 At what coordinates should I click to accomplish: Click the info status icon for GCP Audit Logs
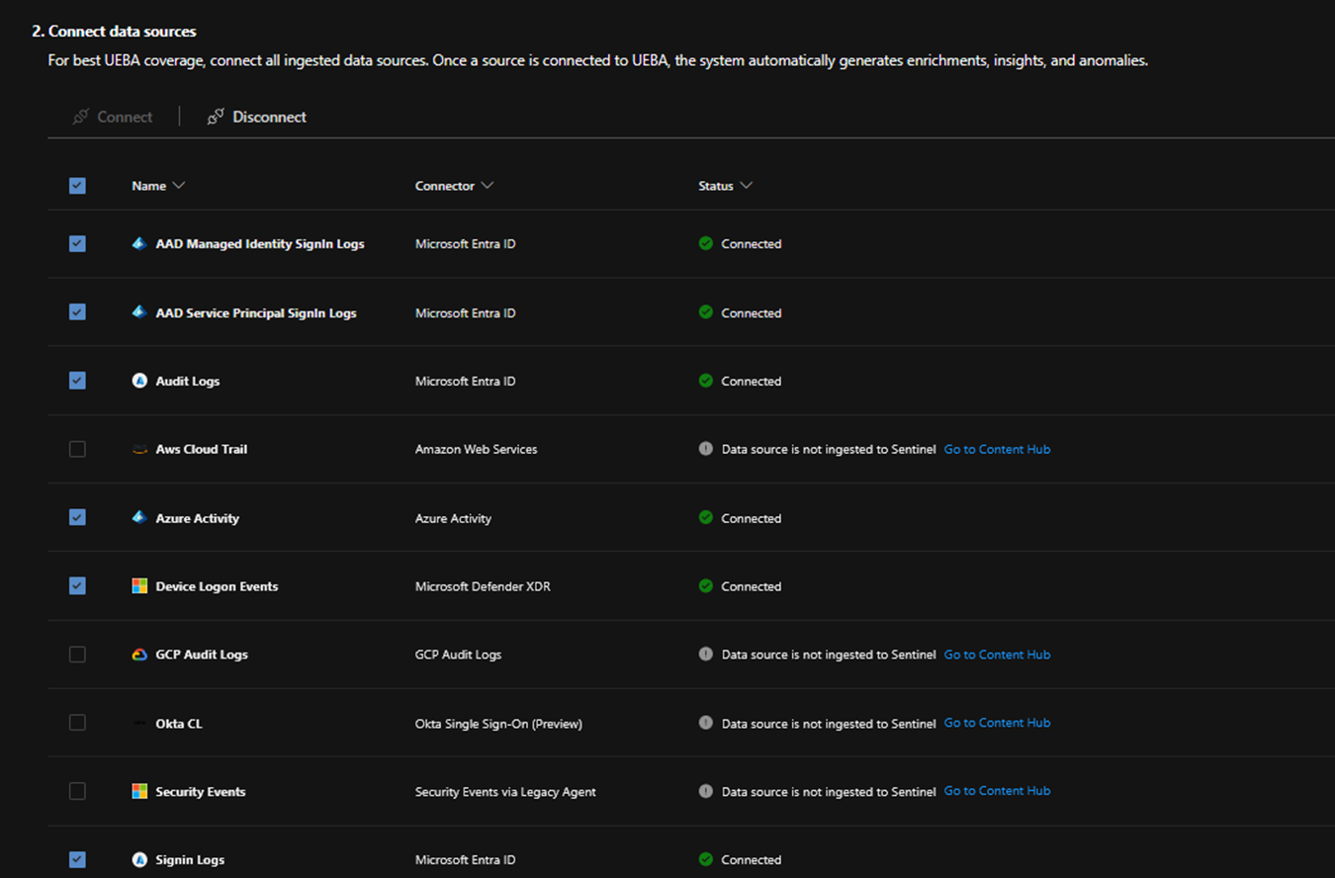(706, 655)
